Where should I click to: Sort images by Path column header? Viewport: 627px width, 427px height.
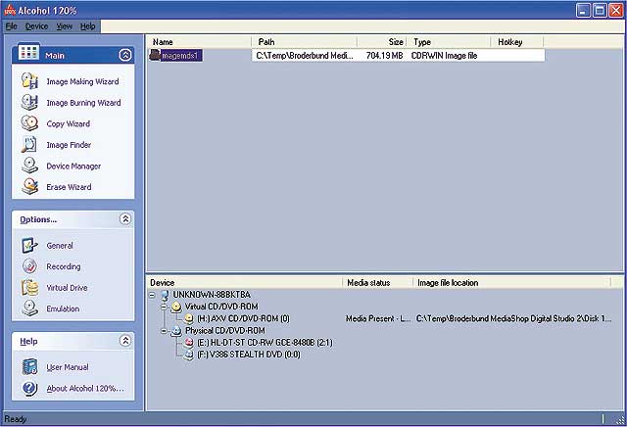coord(305,42)
